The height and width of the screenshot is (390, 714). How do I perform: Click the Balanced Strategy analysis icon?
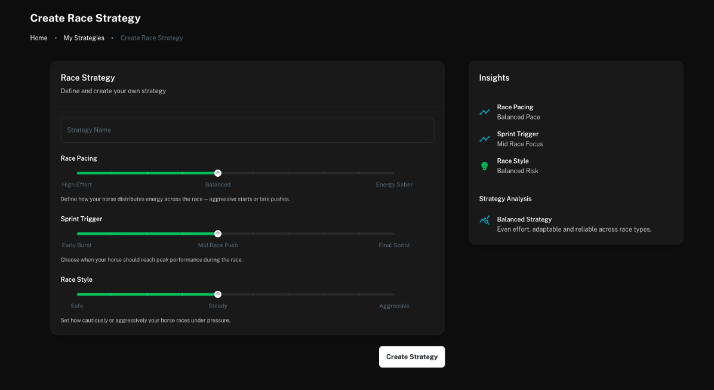[485, 220]
